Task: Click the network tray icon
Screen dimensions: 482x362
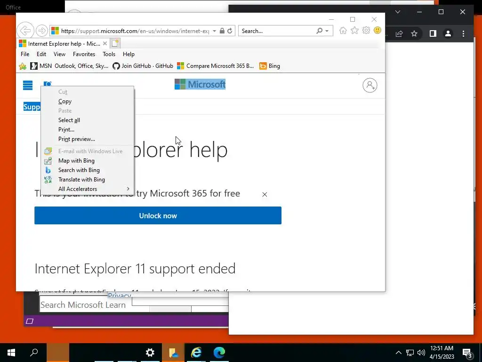Action: coord(410,353)
